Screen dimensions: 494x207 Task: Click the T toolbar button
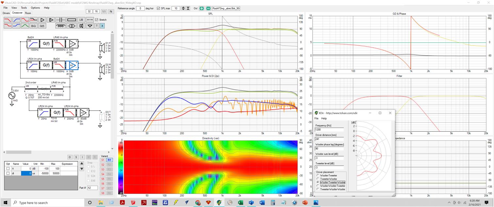click(97, 26)
